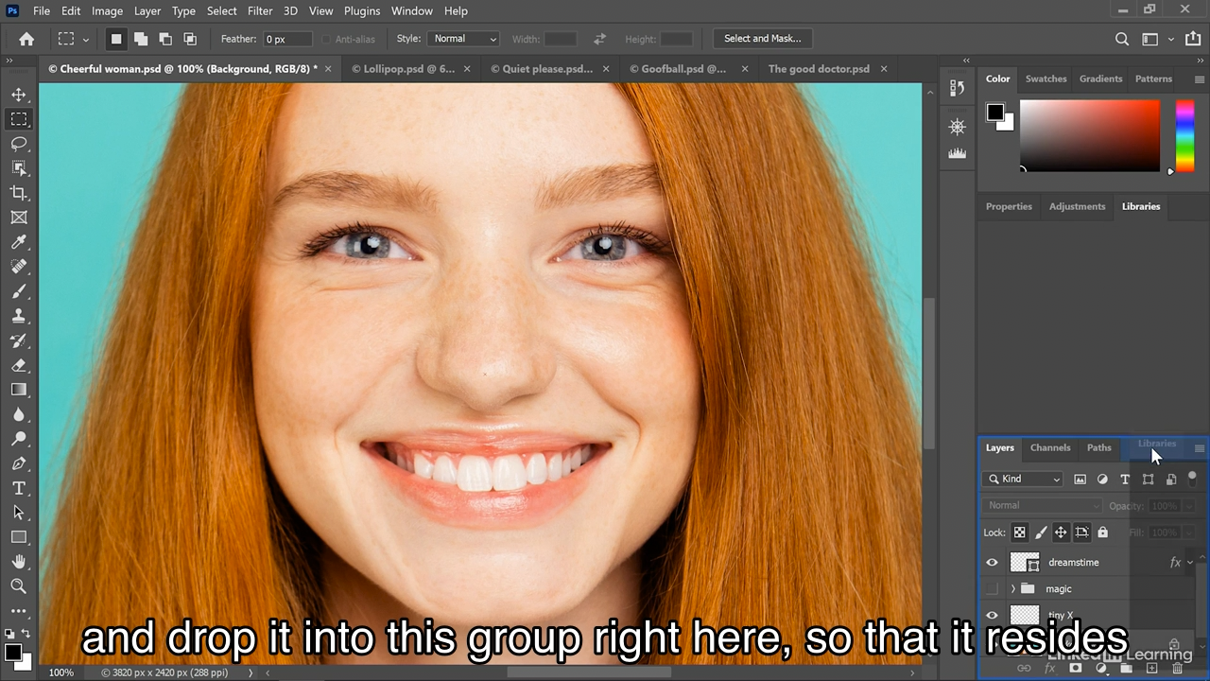Select the Move tool

(19, 95)
